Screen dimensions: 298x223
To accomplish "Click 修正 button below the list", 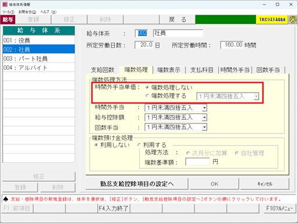I will (x=39, y=176).
